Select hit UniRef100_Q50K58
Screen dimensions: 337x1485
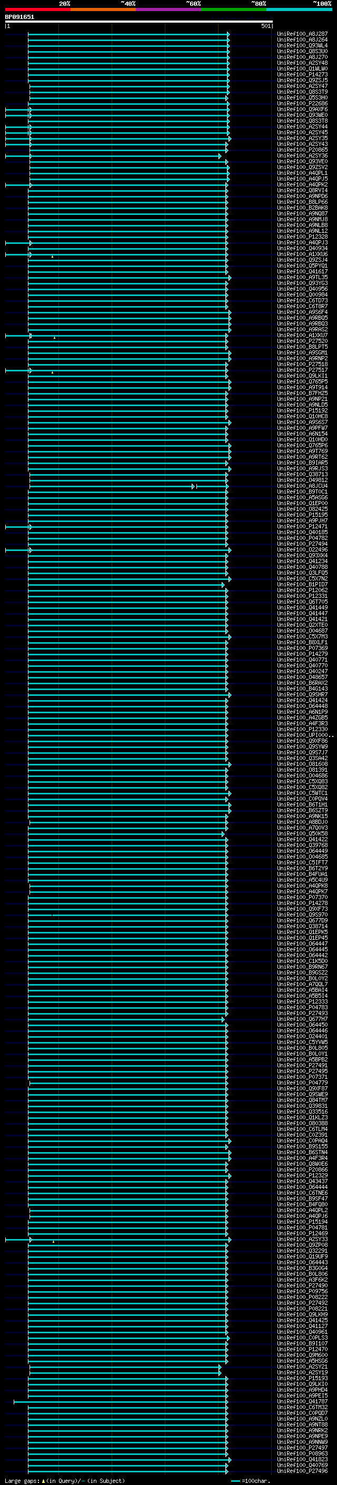click(302, 833)
